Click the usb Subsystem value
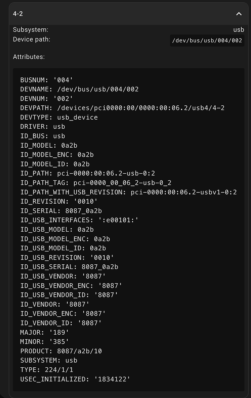Viewport: 251px width, 398px height. pyautogui.click(x=239, y=30)
